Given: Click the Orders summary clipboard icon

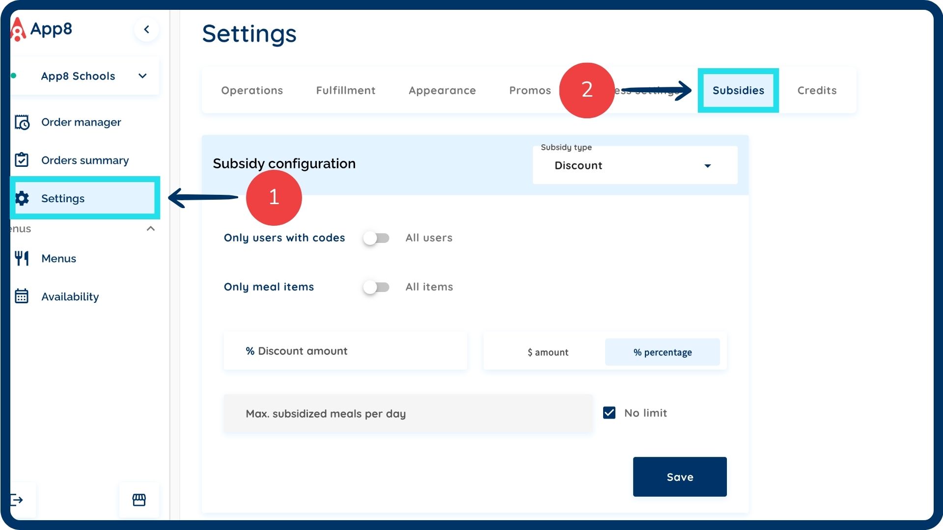Looking at the screenshot, I should (x=22, y=160).
